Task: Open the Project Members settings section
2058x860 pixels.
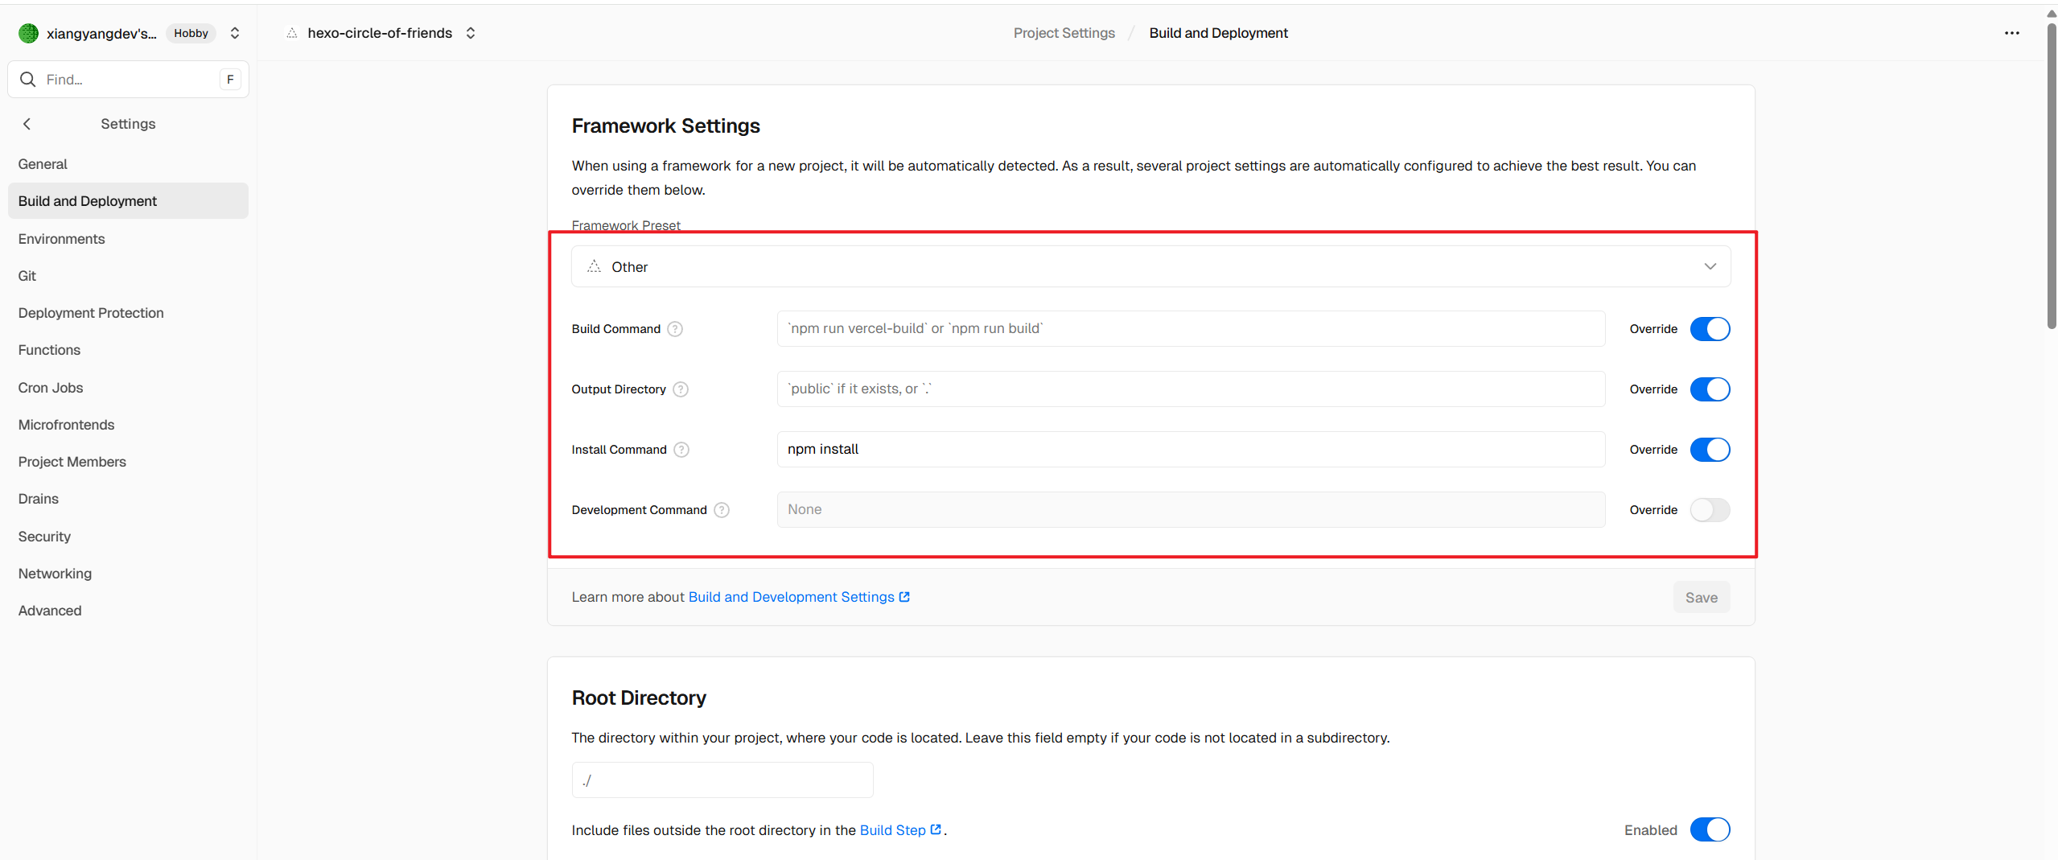Action: (128, 462)
